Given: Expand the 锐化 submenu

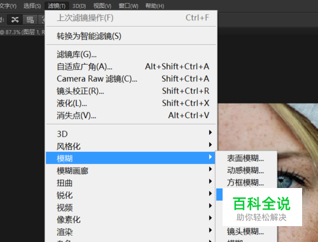Looking at the screenshot, I should click(x=131, y=195).
